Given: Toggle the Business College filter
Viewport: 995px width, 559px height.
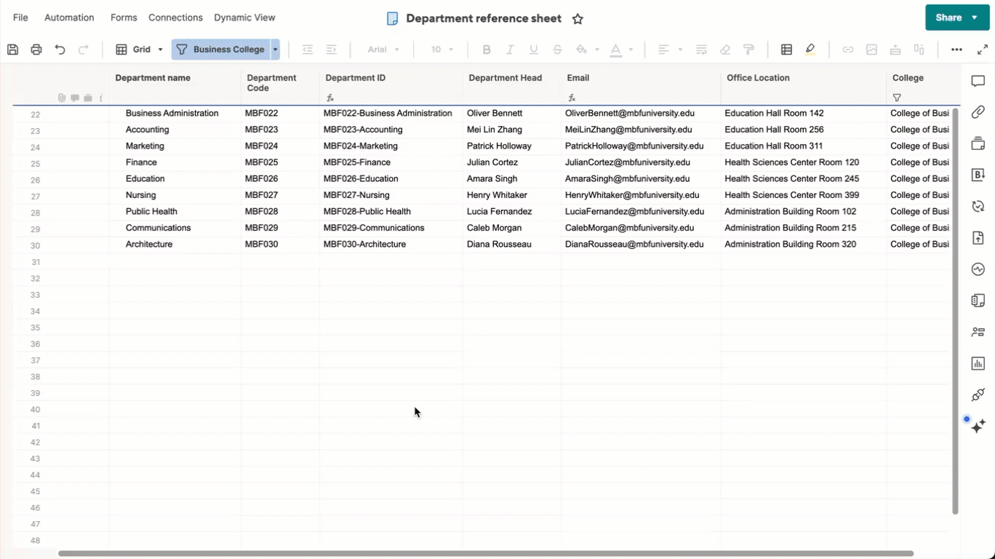Looking at the screenshot, I should tap(225, 49).
